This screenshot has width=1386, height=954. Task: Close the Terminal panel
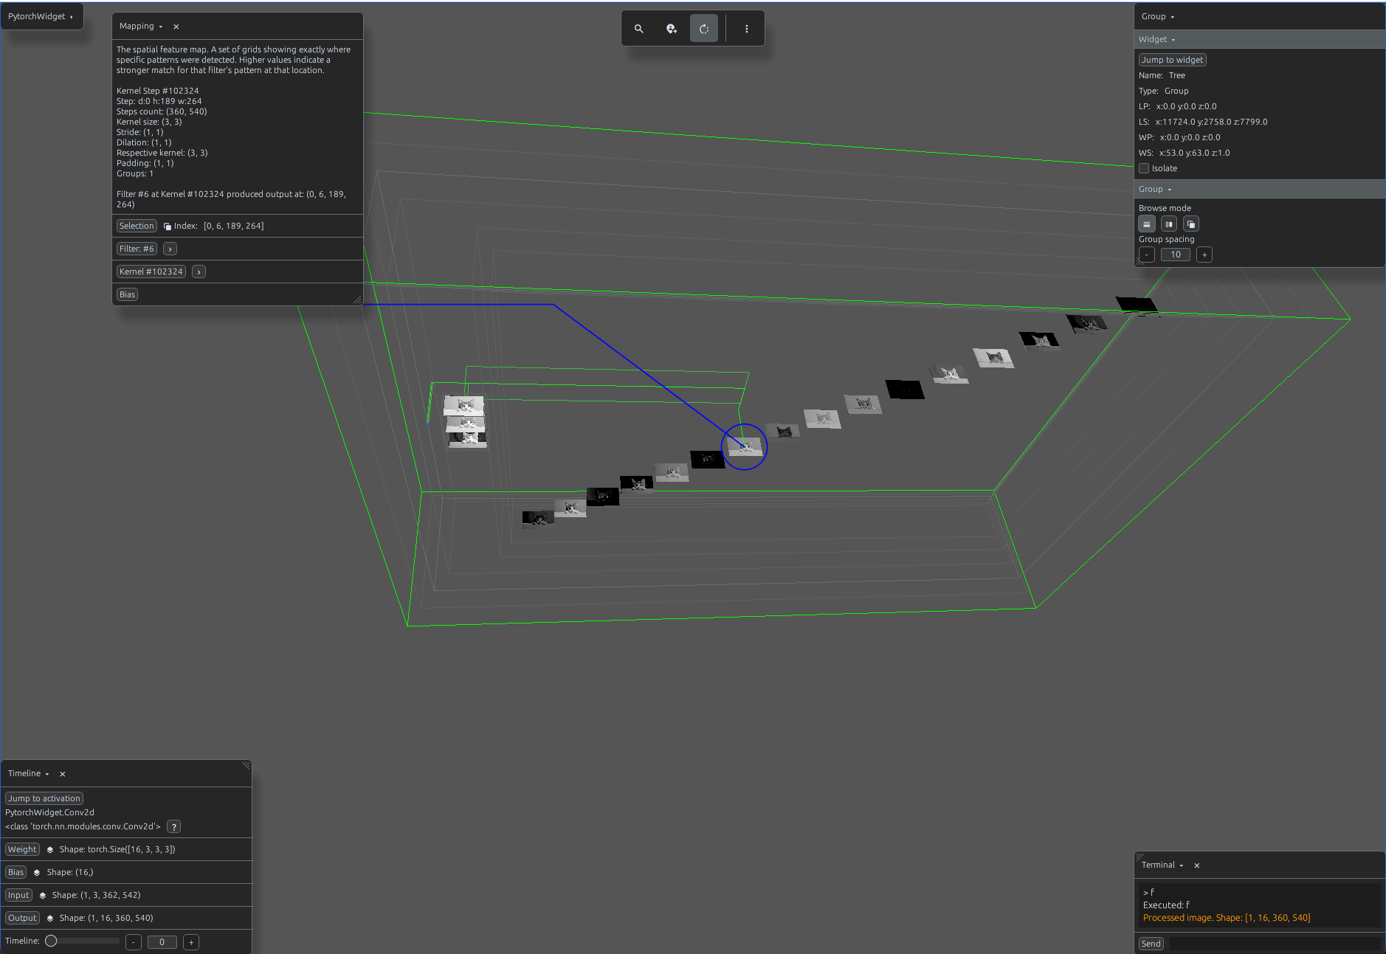tap(1197, 865)
